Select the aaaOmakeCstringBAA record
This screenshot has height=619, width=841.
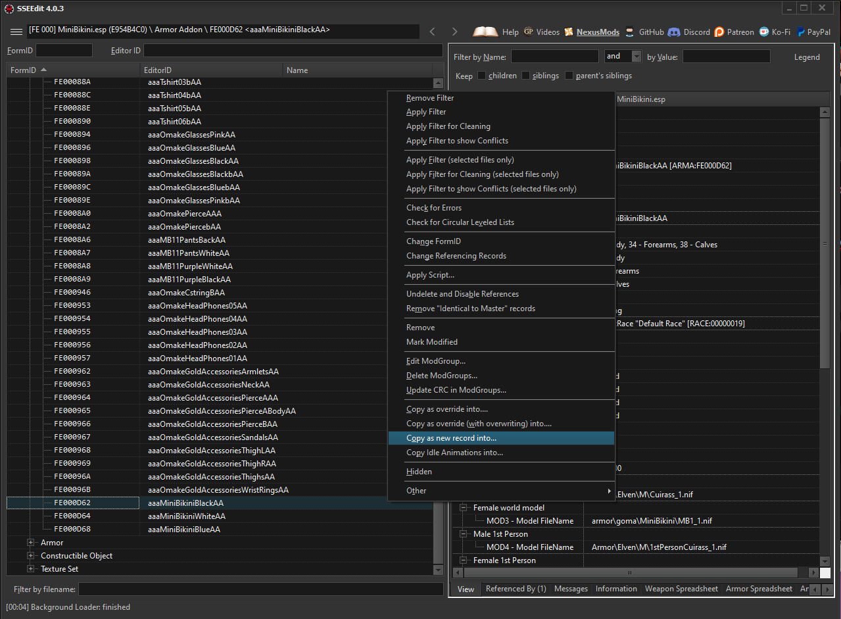(186, 293)
